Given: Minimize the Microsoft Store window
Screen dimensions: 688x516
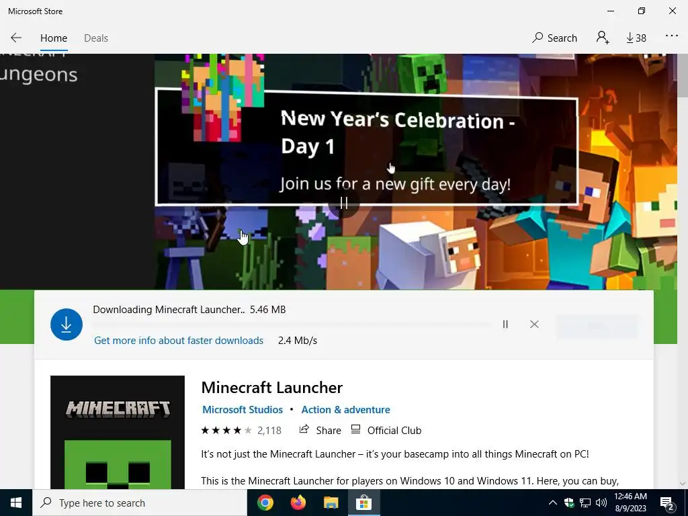Looking at the screenshot, I should [x=611, y=11].
